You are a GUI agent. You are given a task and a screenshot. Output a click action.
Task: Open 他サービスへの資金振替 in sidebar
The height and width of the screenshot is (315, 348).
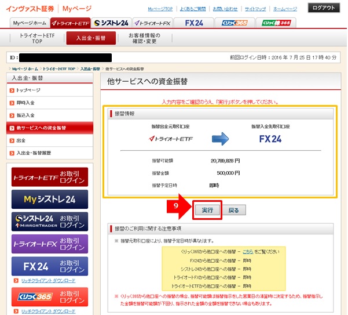(50, 128)
